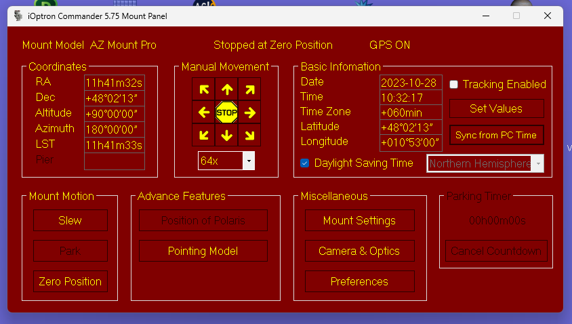The image size is (572, 324).
Task: Click the empty Pier field
Action: tap(114, 161)
